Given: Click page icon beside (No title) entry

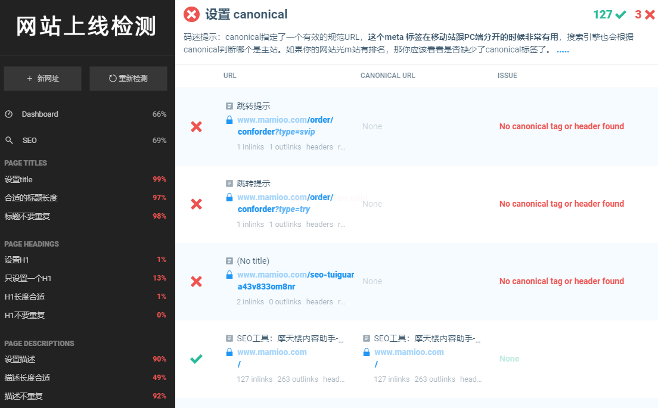Looking at the screenshot, I should coord(229,261).
